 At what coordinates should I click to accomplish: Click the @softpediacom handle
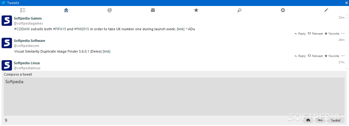point(27,46)
